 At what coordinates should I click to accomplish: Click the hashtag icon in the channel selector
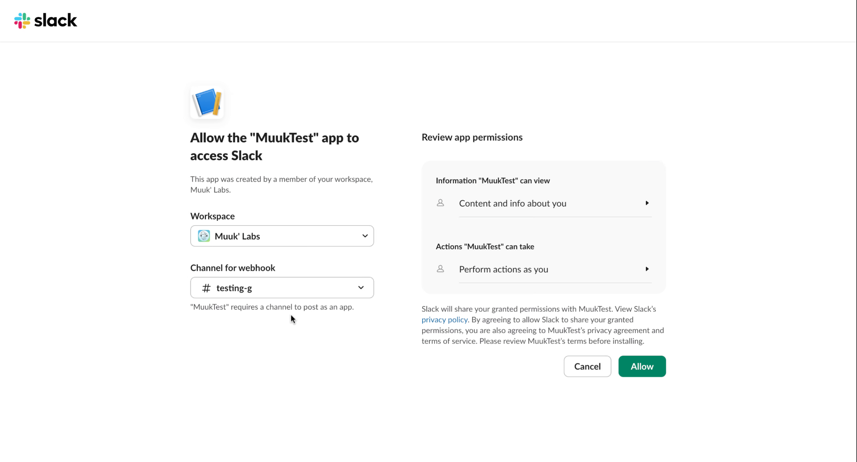point(206,288)
